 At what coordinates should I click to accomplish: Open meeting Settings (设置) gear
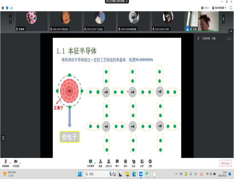click(x=150, y=162)
